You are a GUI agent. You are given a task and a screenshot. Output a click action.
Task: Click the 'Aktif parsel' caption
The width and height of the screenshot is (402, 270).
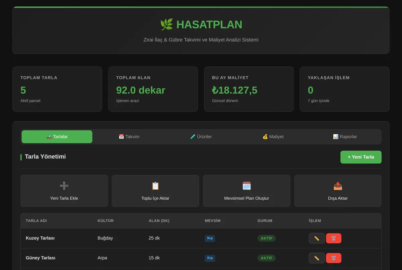tap(30, 100)
